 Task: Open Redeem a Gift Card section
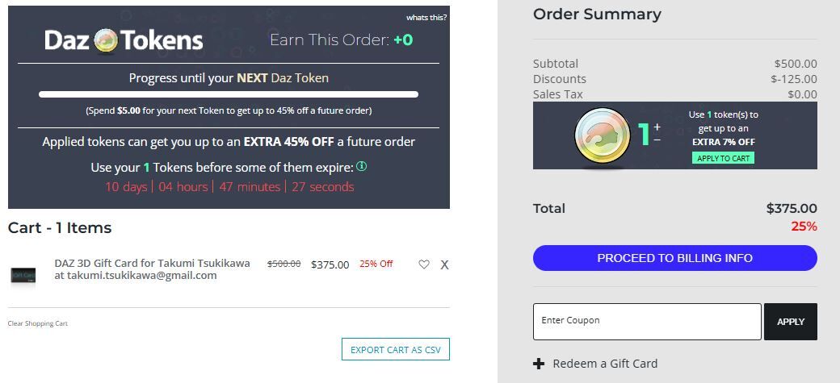click(605, 364)
